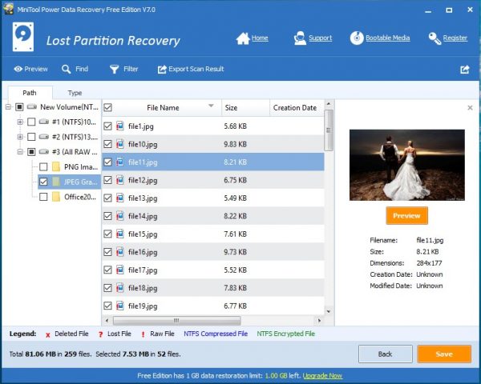Image resolution: width=481 pixels, height=384 pixels.
Task: Collapse the #3 (All RAW) tree node
Action: tap(20, 151)
